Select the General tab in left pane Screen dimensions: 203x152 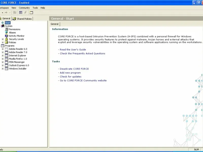(x=6, y=18)
